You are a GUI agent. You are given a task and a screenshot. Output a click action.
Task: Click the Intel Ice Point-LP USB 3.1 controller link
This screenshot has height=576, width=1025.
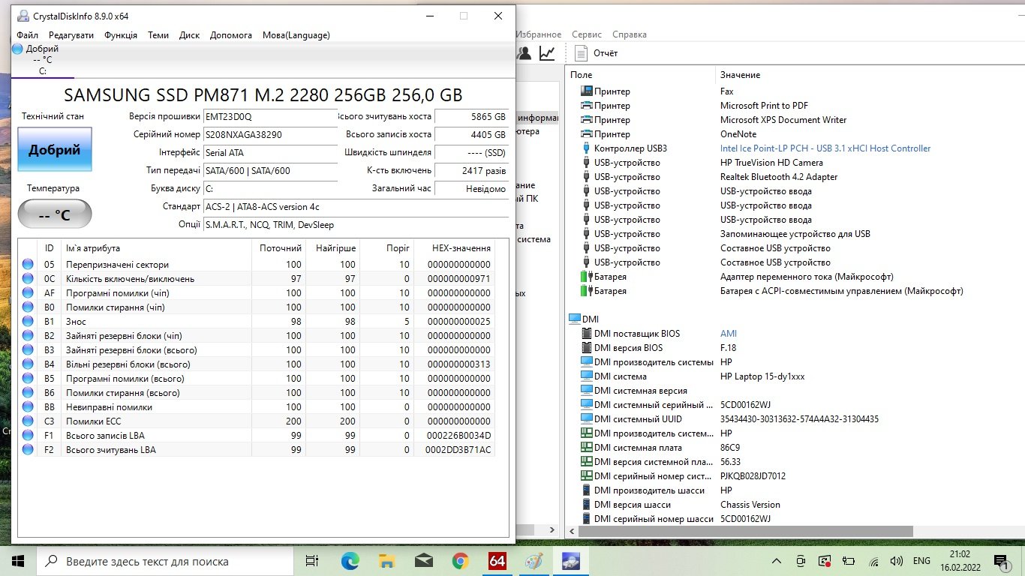point(825,148)
